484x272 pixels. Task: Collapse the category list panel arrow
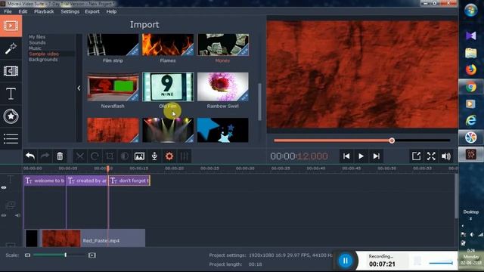[x=79, y=88]
